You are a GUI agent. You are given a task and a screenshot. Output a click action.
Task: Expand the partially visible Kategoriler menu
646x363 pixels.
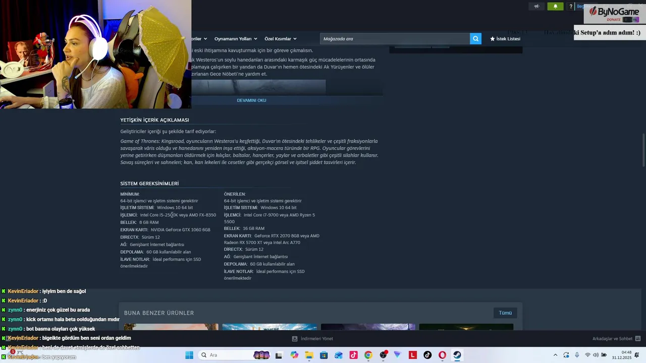tap(199, 39)
